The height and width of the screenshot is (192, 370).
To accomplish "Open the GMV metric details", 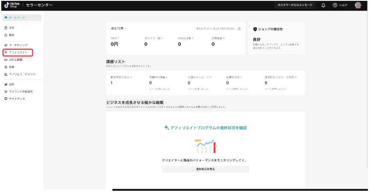I will (115, 38).
